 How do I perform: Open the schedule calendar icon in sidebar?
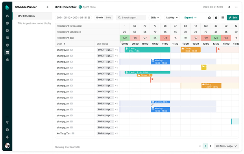tap(7, 52)
